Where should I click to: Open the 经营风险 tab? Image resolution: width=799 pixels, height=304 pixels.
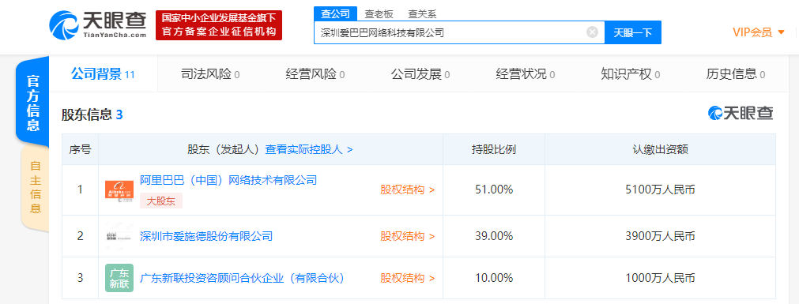[x=315, y=74]
